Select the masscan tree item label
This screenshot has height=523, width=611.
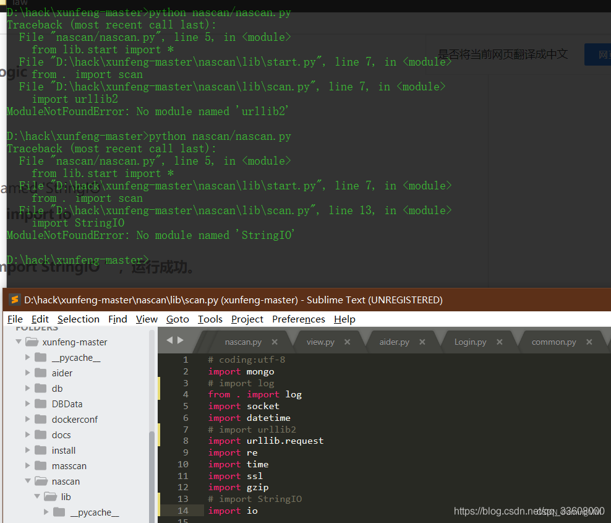tap(69, 466)
